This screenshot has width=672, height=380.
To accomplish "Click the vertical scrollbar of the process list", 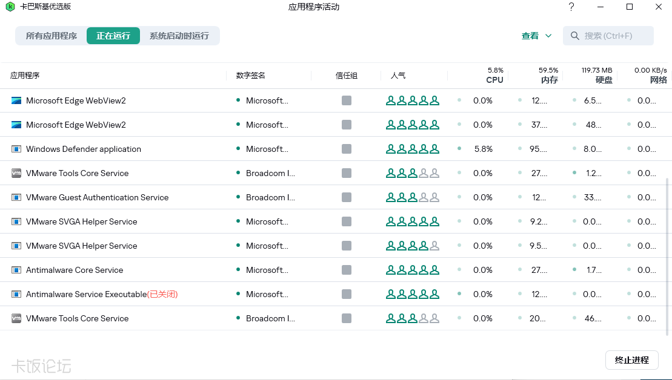I will click(667, 257).
